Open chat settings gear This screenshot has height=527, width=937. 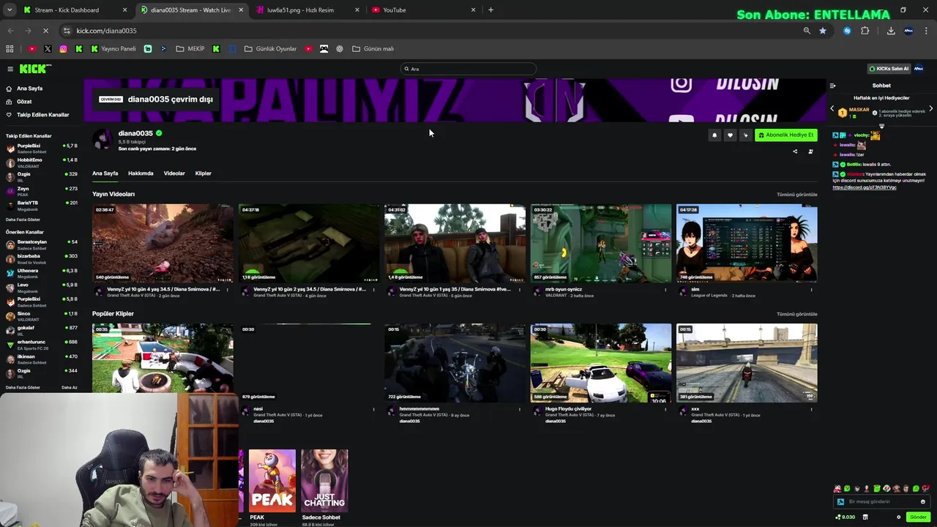coord(899,517)
